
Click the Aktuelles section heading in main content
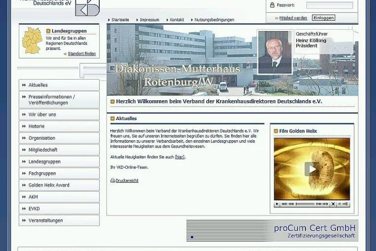point(126,119)
